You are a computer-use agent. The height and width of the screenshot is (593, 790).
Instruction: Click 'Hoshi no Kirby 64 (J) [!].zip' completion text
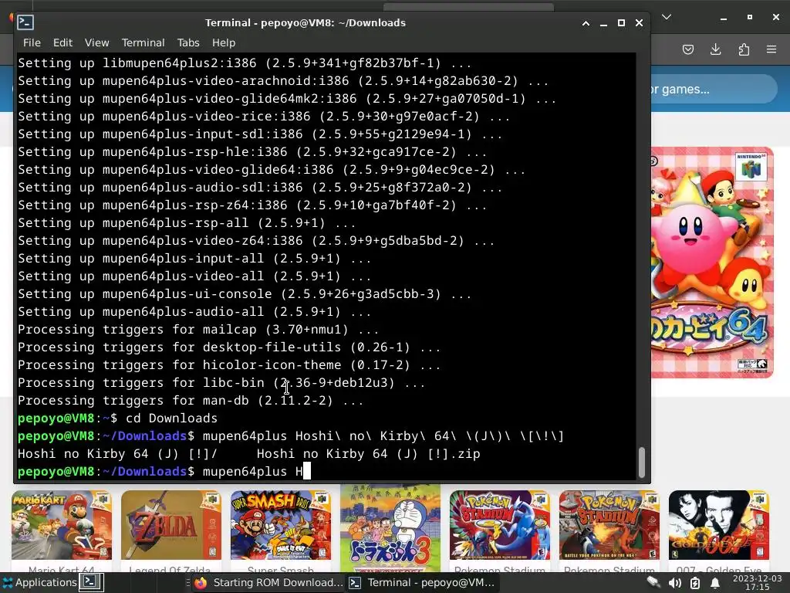[368, 454]
